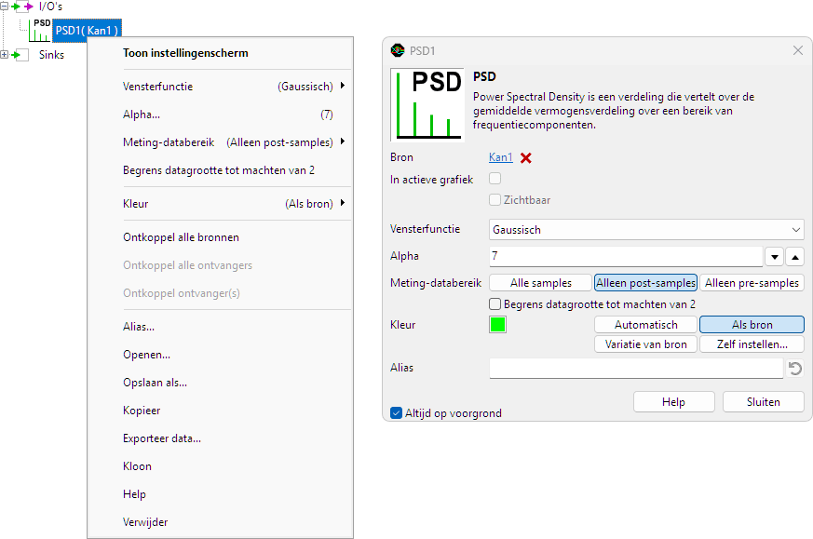Screen dimensions: 813x539
Task: Choose Openen... in context menu
Action: coord(221,355)
